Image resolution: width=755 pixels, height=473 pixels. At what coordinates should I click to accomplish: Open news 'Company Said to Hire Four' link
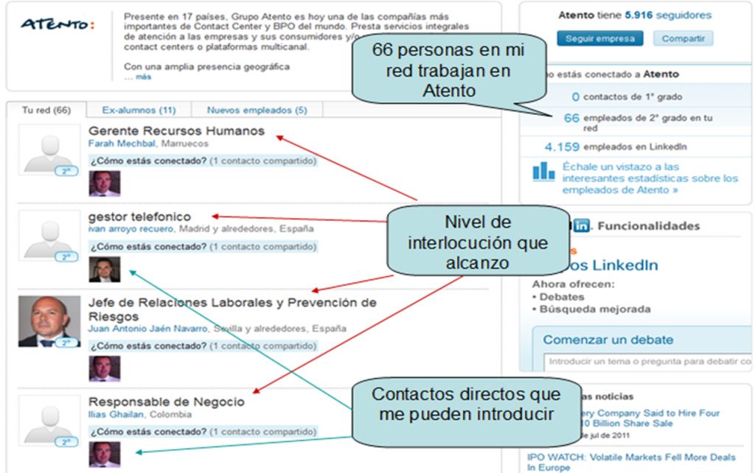(650, 418)
